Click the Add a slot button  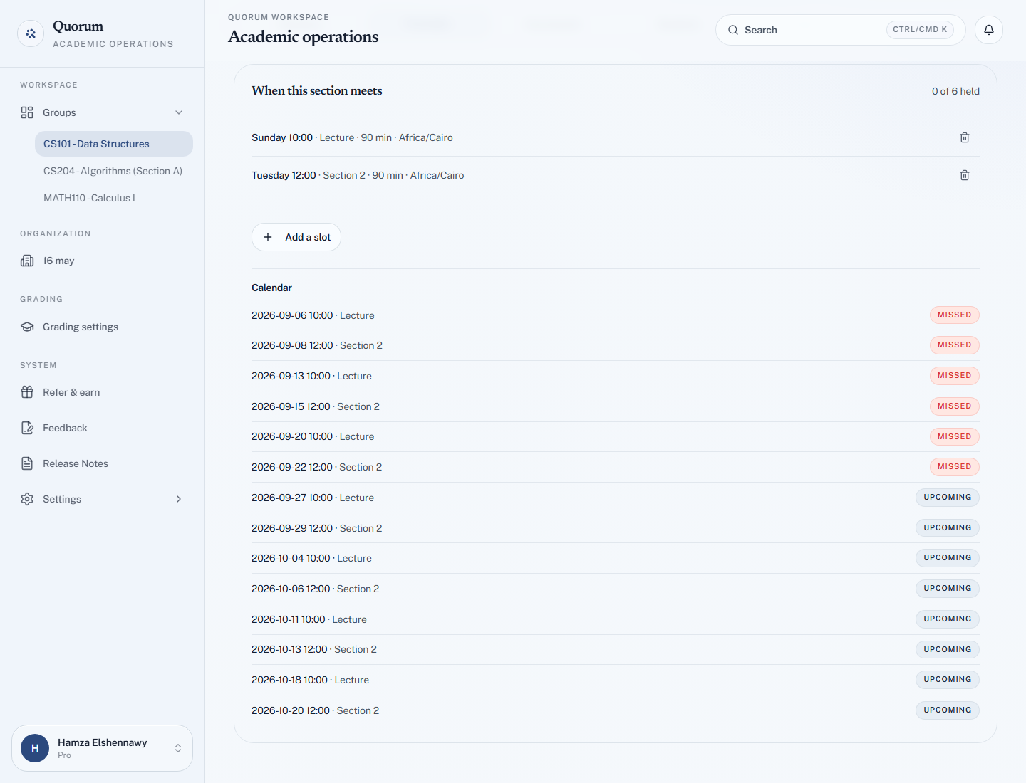[296, 237]
